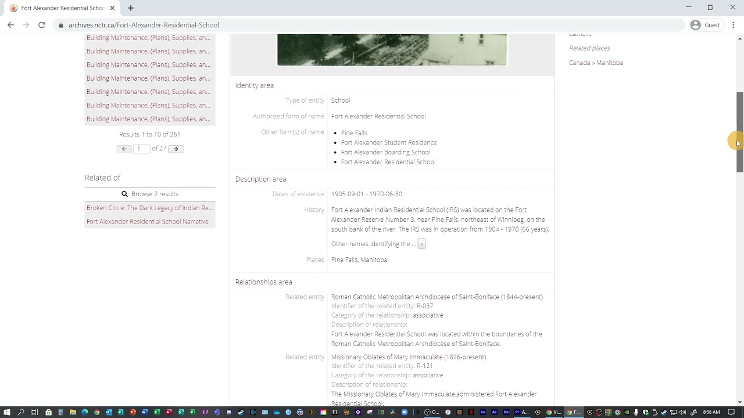The image size is (744, 418).
Task: Open the Windows Start menu
Action: [x=7, y=412]
